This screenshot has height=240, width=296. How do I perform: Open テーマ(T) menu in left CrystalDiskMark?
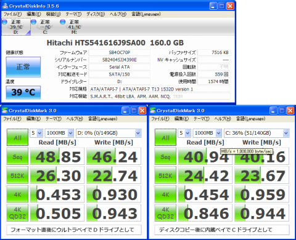click(54, 119)
